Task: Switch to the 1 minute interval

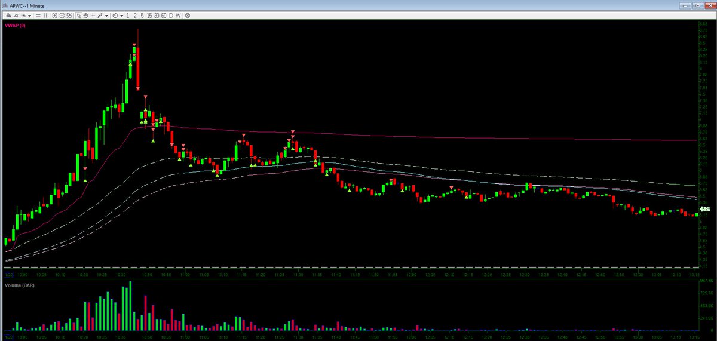Action: click(128, 16)
